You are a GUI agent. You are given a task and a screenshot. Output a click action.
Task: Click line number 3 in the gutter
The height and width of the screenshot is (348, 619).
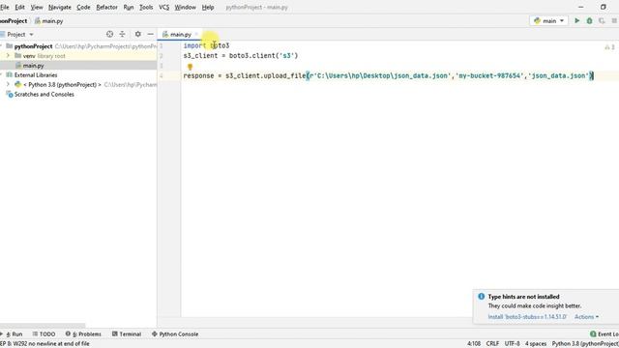coord(162,66)
